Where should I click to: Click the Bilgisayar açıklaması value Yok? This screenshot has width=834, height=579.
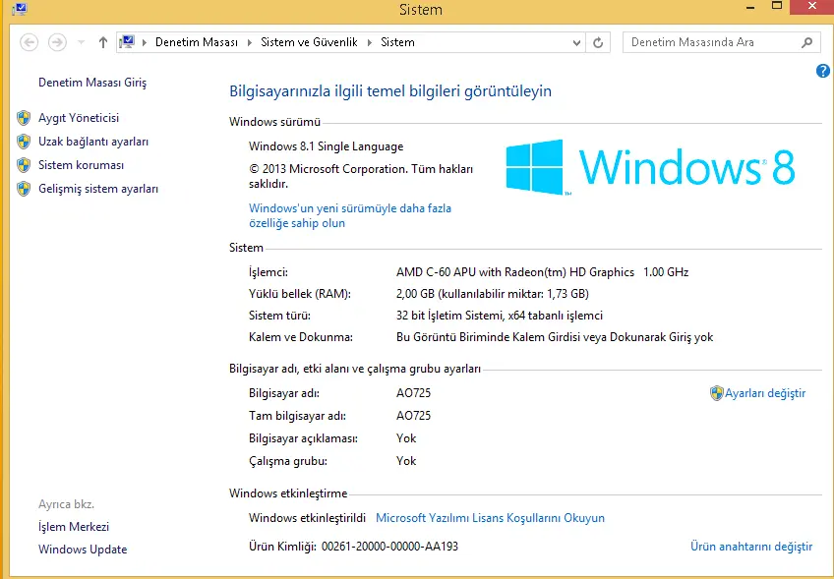pos(406,438)
